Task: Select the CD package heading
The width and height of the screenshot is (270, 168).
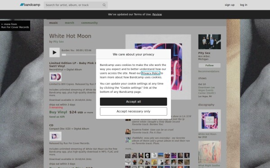Action: coord(51,125)
